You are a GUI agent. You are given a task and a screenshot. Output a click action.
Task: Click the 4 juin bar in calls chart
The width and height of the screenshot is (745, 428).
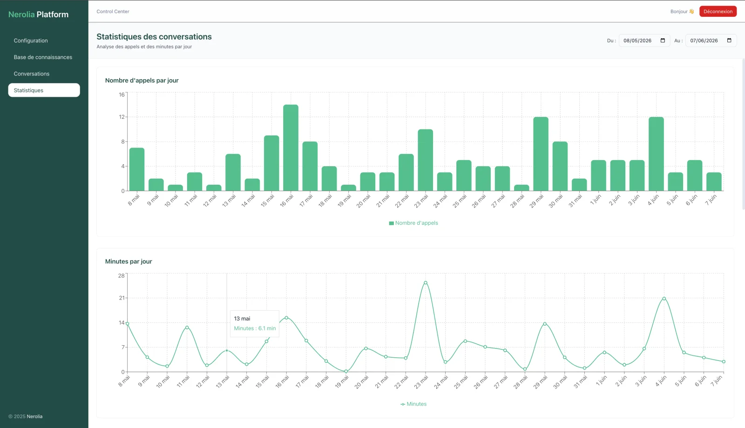pos(656,154)
